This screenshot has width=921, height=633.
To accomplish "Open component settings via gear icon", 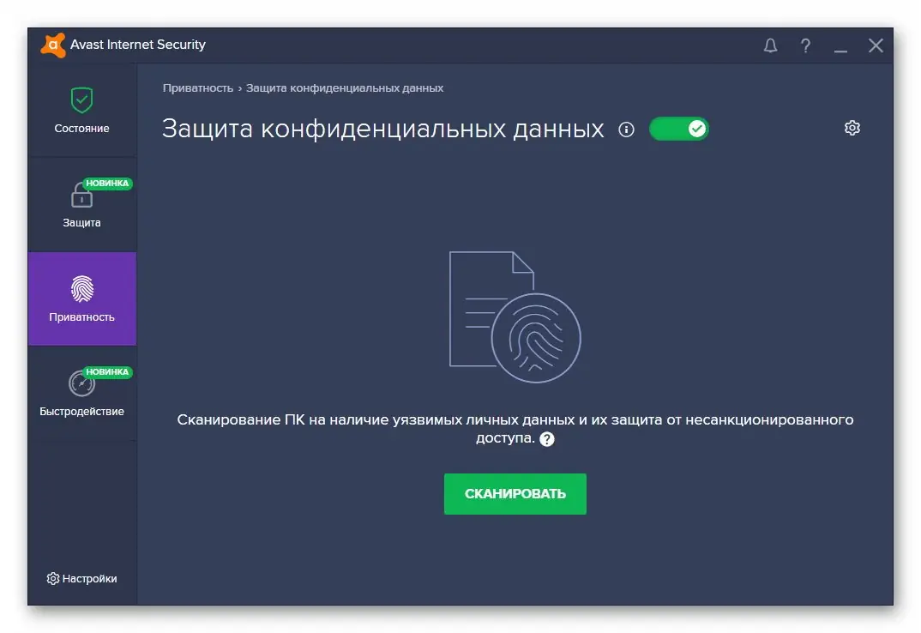I will pyautogui.click(x=852, y=127).
